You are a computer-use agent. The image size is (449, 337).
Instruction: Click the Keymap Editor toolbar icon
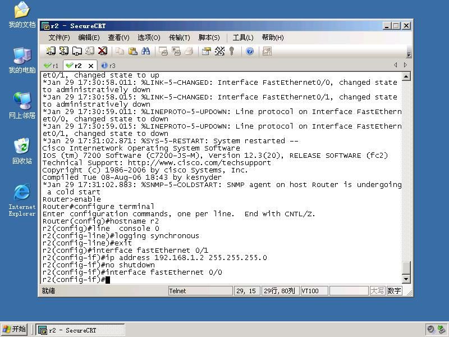click(219, 51)
